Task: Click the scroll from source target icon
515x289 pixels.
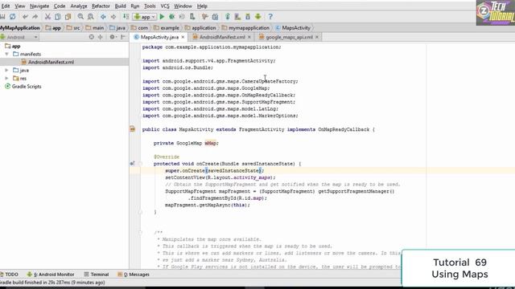Action: 91,37
